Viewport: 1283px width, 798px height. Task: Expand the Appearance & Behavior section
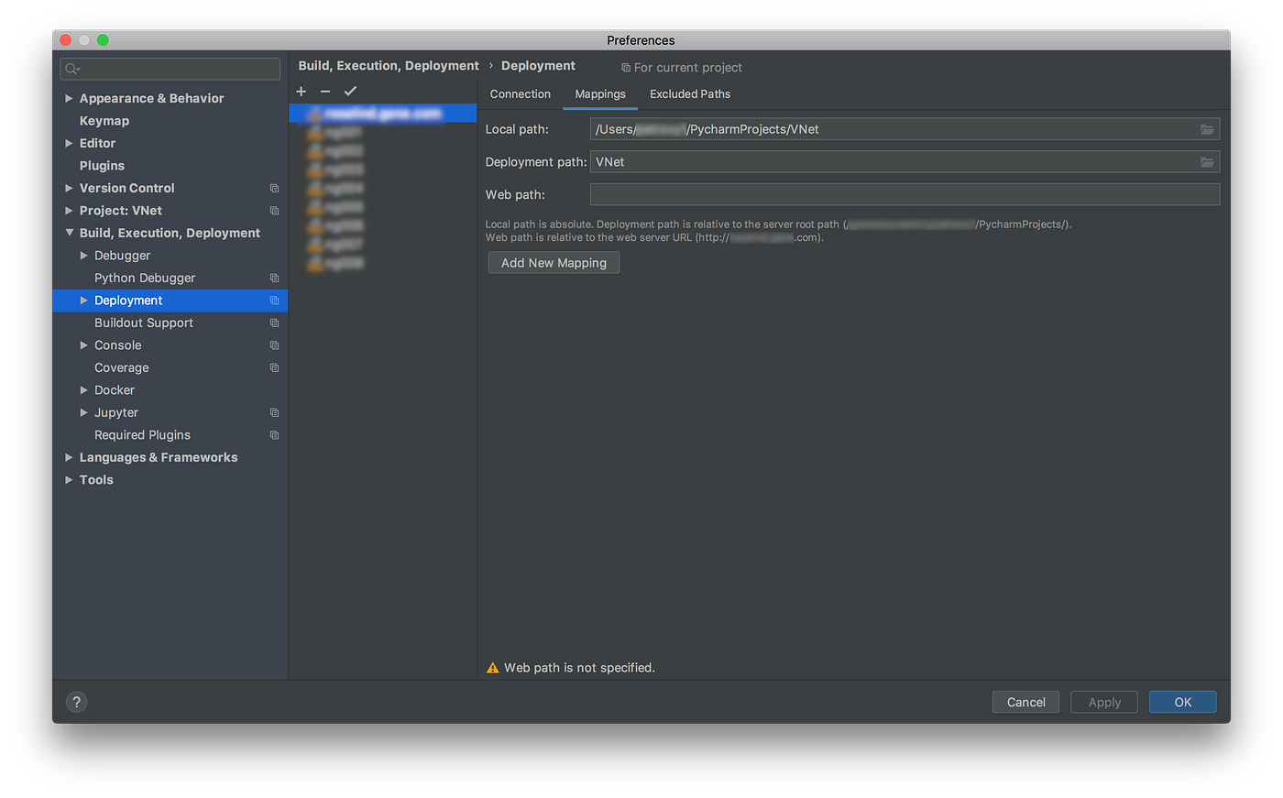point(69,98)
